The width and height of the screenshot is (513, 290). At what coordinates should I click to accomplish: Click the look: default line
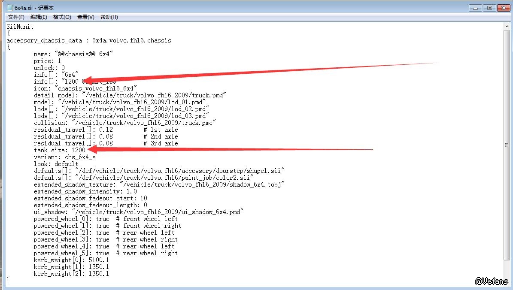56,164
